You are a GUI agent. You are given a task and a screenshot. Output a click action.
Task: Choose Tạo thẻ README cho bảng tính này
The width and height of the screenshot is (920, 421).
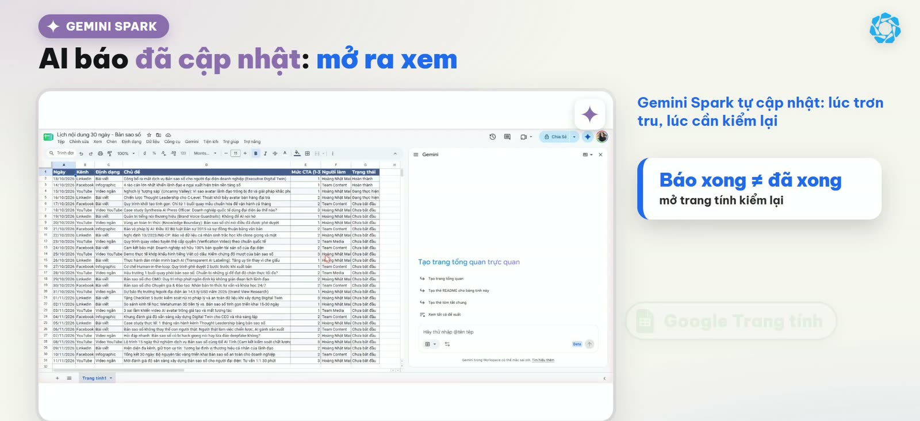(458, 291)
